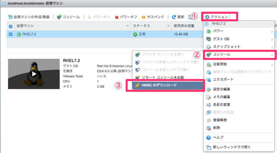Select the 10.45 KB cell
Image resolution: width=277 pixels, height=153 pixels.
coord(181,34)
